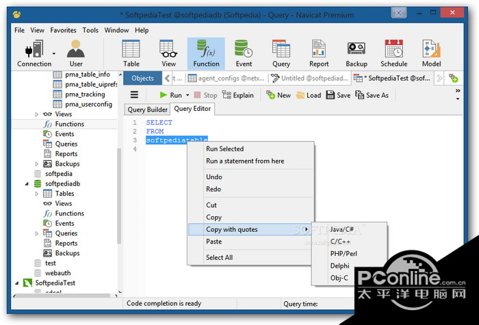Run the query

171,95
